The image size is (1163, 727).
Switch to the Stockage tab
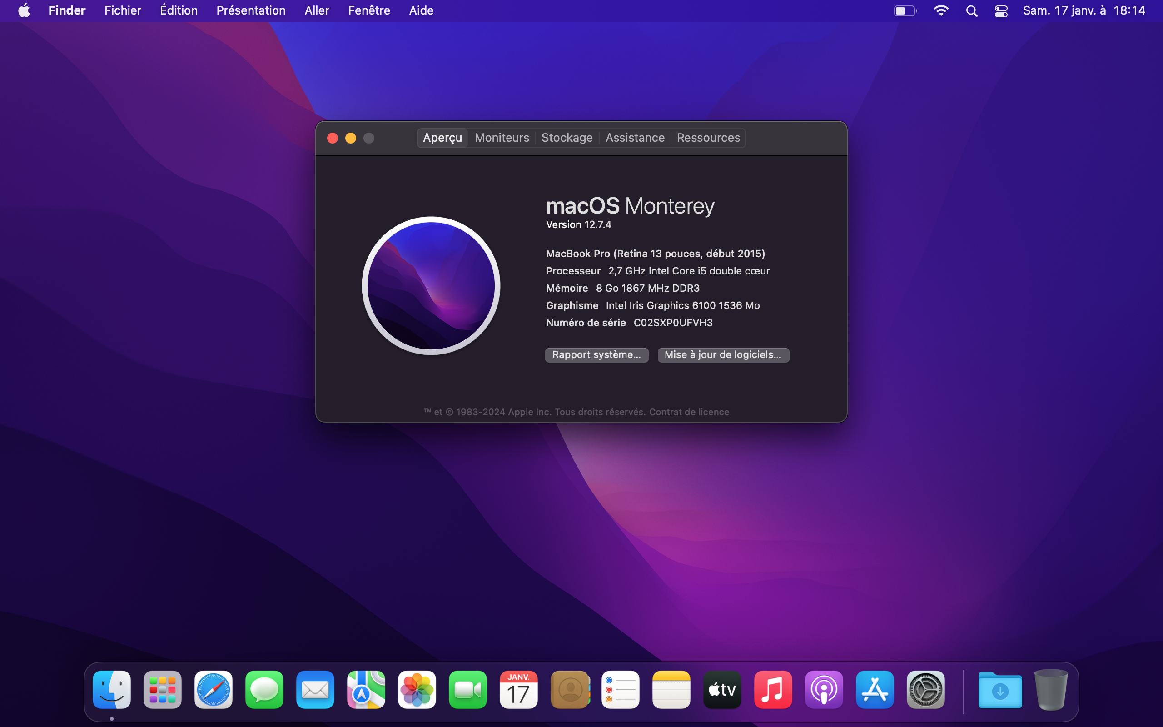(x=567, y=138)
